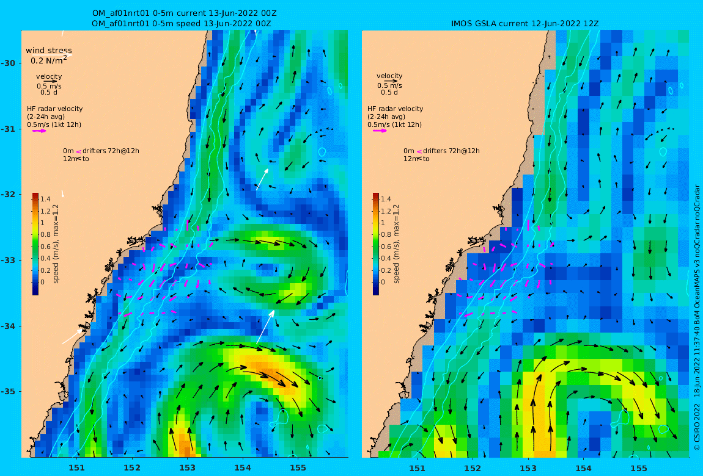Click the 155 longitude label under left map
Image resolution: width=703 pixels, height=476 pixels.
coord(298,468)
